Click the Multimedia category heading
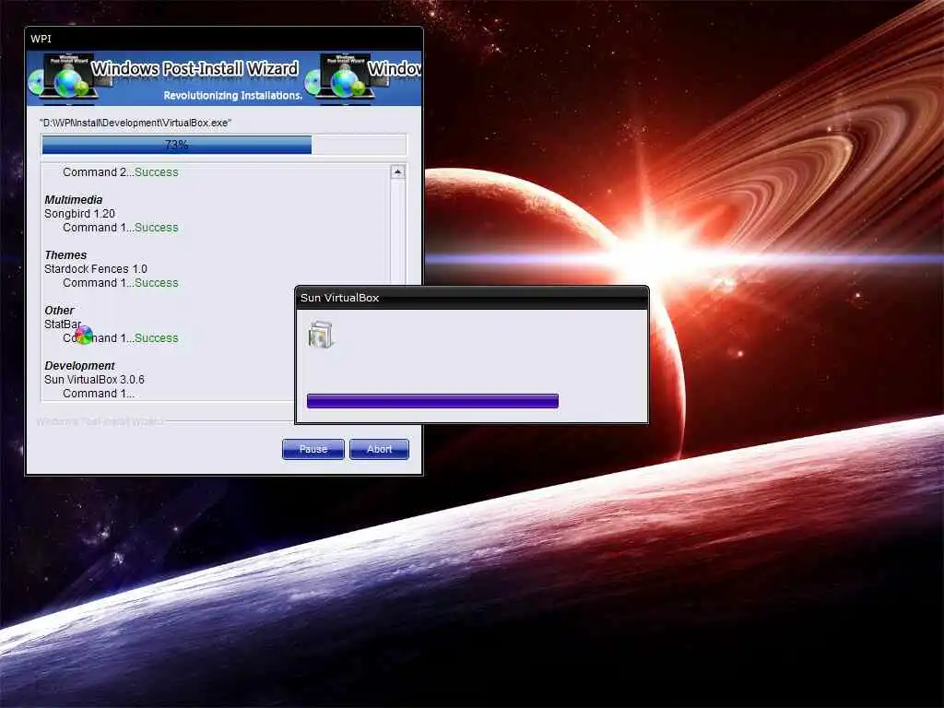 tap(74, 200)
